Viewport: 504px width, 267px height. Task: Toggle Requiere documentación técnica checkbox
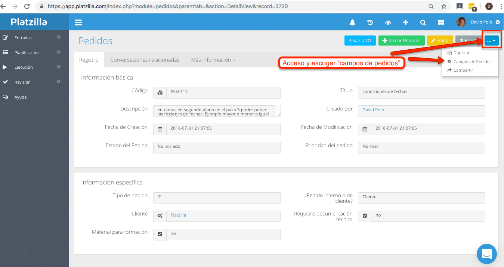(365, 215)
